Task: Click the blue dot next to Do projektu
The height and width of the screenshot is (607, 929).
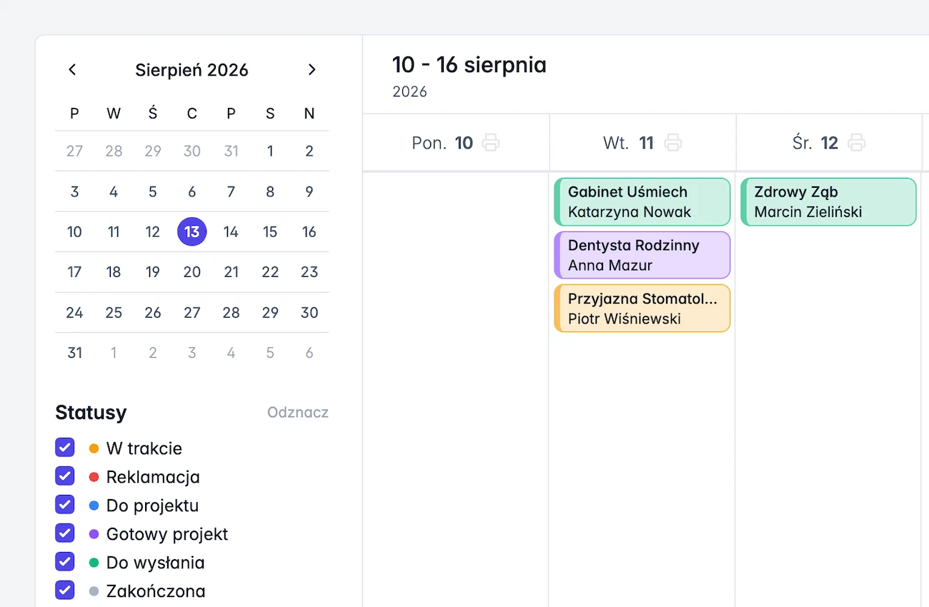Action: coord(94,506)
